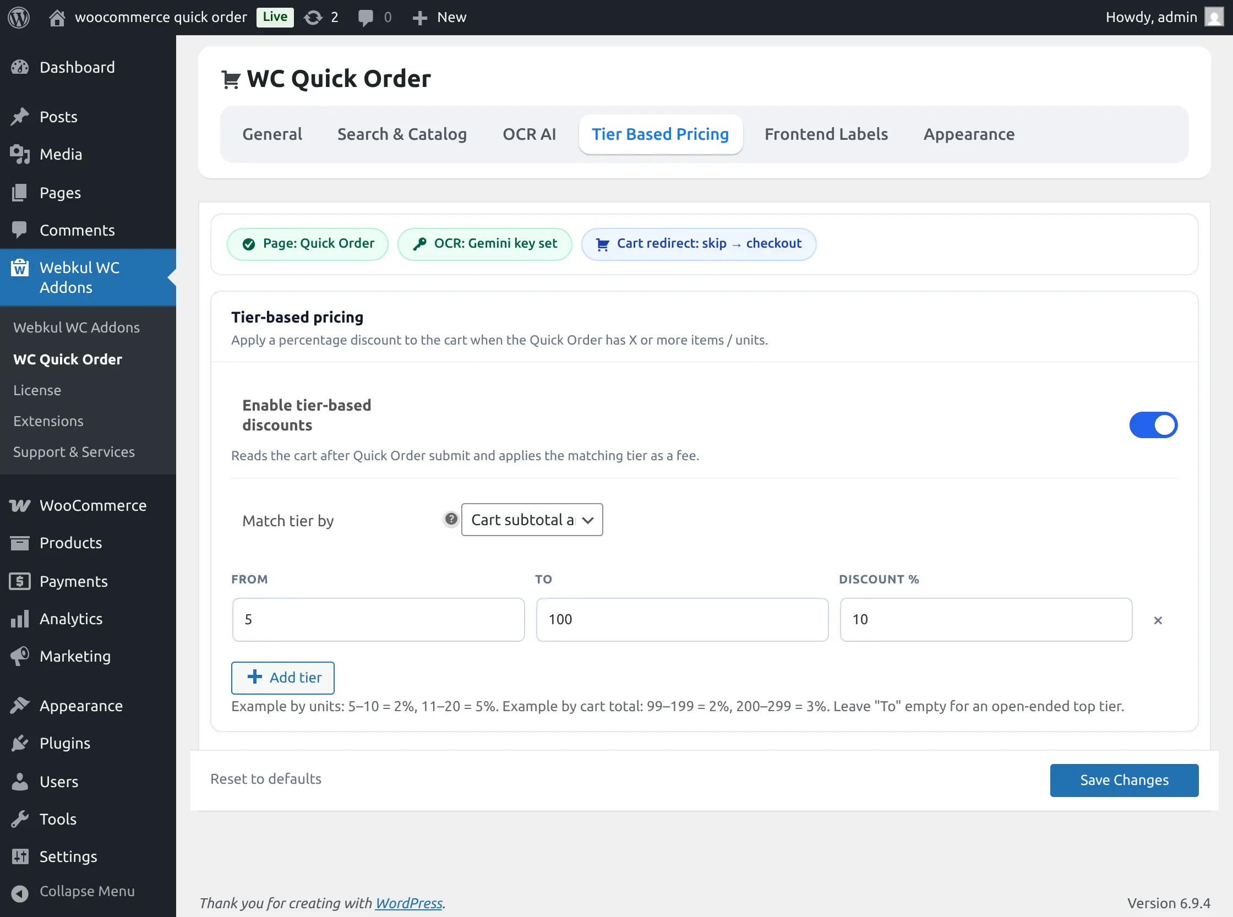
Task: Click the Add tier button
Action: (x=282, y=678)
